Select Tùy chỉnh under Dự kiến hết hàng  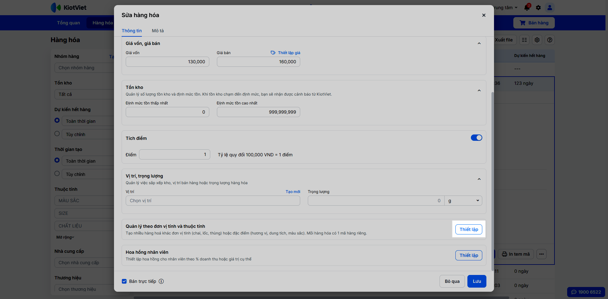[57, 134]
